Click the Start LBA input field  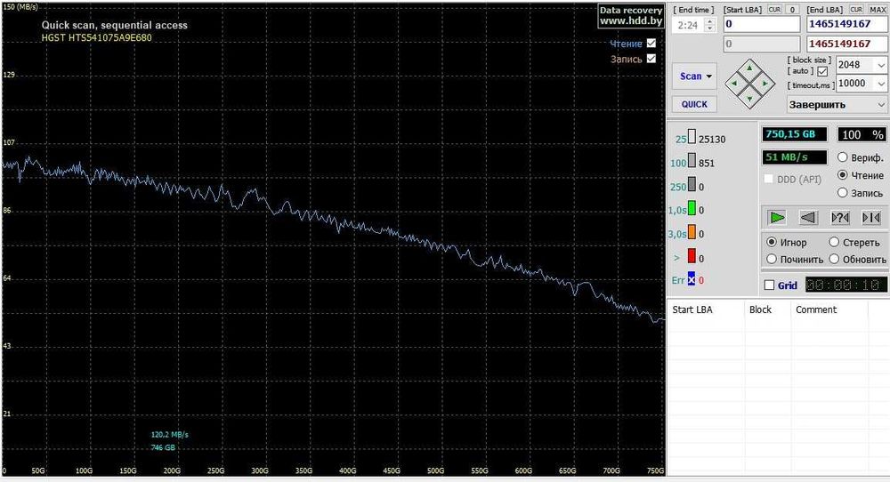coord(762,24)
